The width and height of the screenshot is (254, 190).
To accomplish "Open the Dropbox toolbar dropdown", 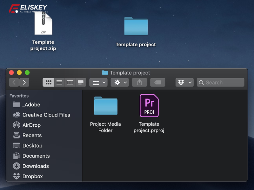I will [x=184, y=82].
